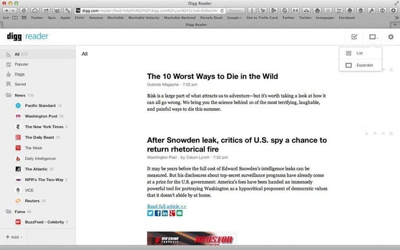Open the Snowden leak article headline

coord(236,144)
